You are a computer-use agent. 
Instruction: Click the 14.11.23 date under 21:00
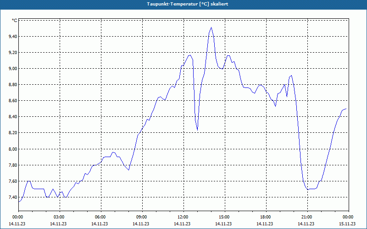coord(306,224)
